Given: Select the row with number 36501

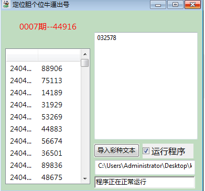Looking at the screenshot, I should (43, 153).
